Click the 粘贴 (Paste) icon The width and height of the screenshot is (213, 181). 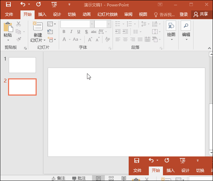[8, 28]
